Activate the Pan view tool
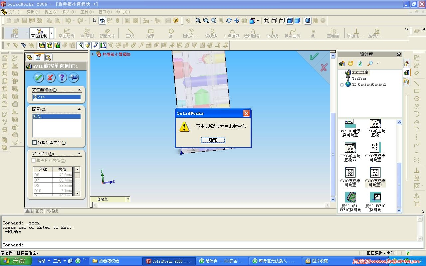The image size is (426, 266). (236, 21)
